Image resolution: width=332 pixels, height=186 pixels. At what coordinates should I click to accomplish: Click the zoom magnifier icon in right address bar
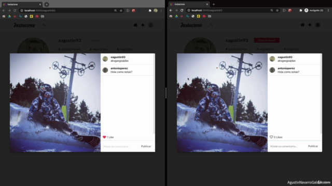(272, 10)
